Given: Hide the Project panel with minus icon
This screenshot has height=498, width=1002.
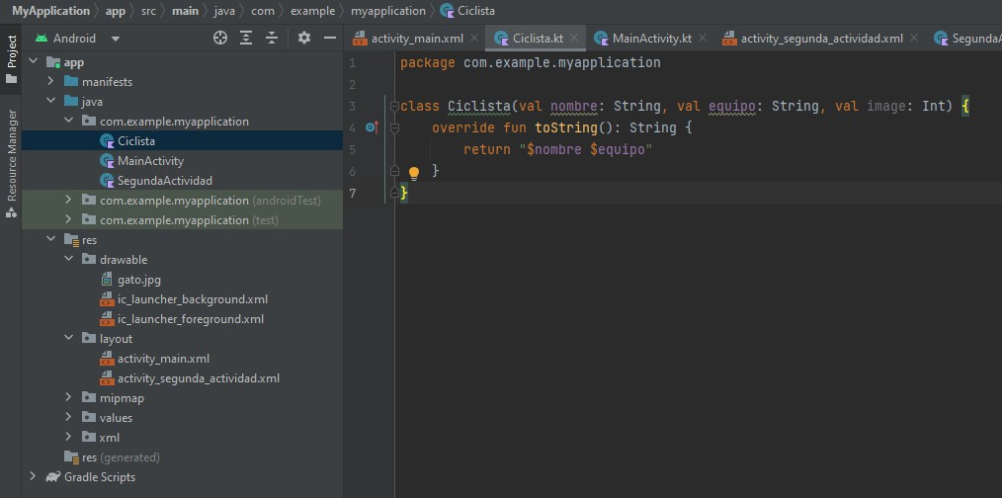Looking at the screenshot, I should [330, 38].
